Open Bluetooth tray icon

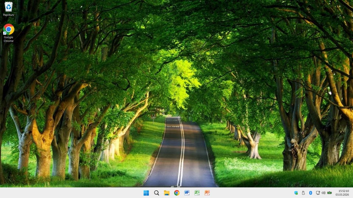point(310,193)
